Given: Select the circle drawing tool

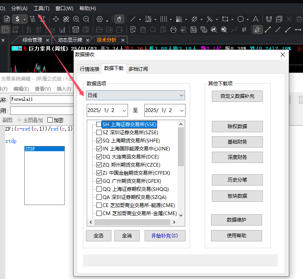Looking at the screenshot, I should [x=241, y=19].
